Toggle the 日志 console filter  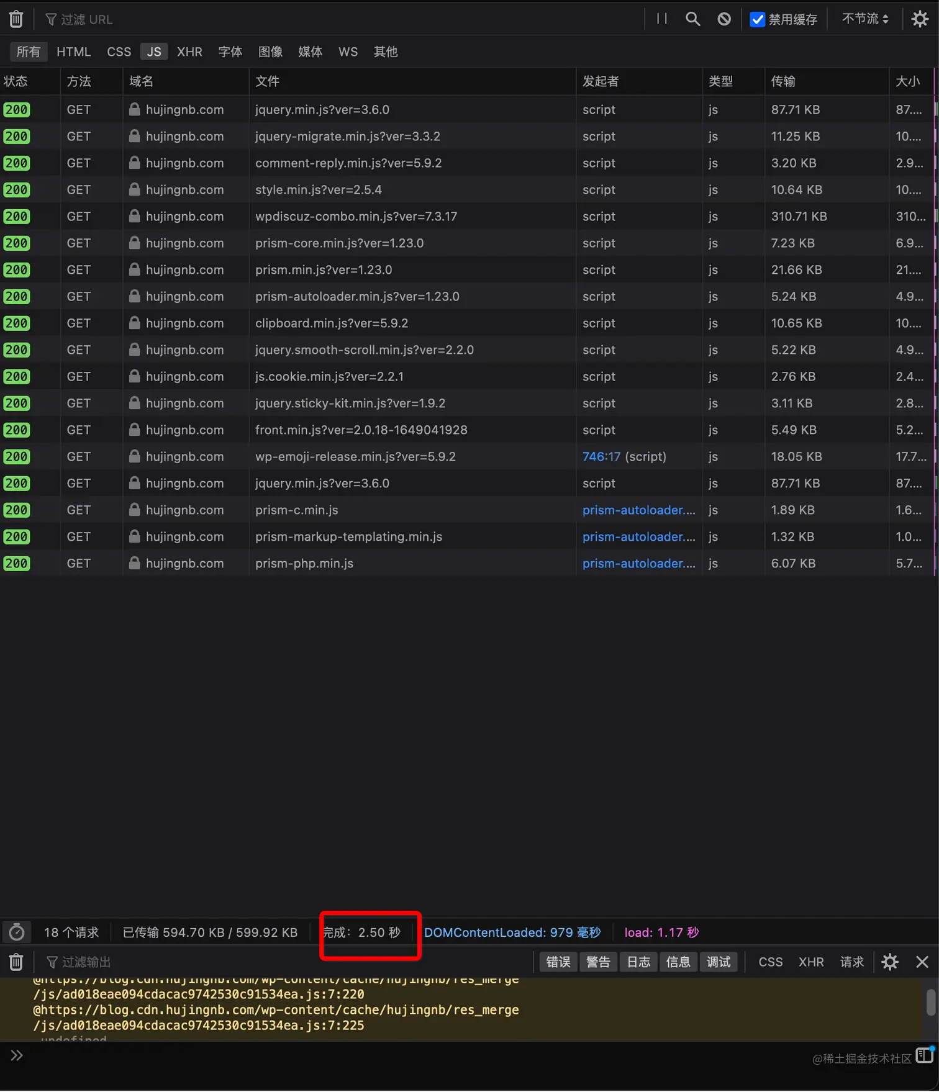point(638,962)
